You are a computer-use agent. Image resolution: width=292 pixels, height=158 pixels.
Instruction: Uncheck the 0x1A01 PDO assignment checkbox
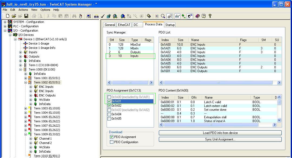point(109,101)
